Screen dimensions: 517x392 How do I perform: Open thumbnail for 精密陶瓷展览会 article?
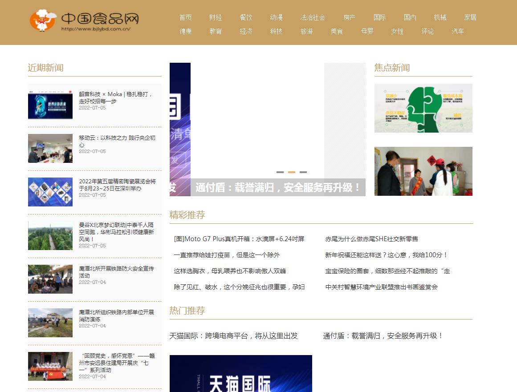point(50,192)
